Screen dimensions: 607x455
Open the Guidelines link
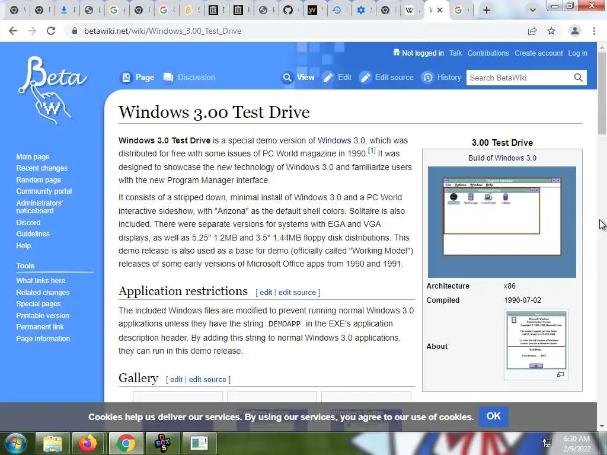tap(33, 233)
